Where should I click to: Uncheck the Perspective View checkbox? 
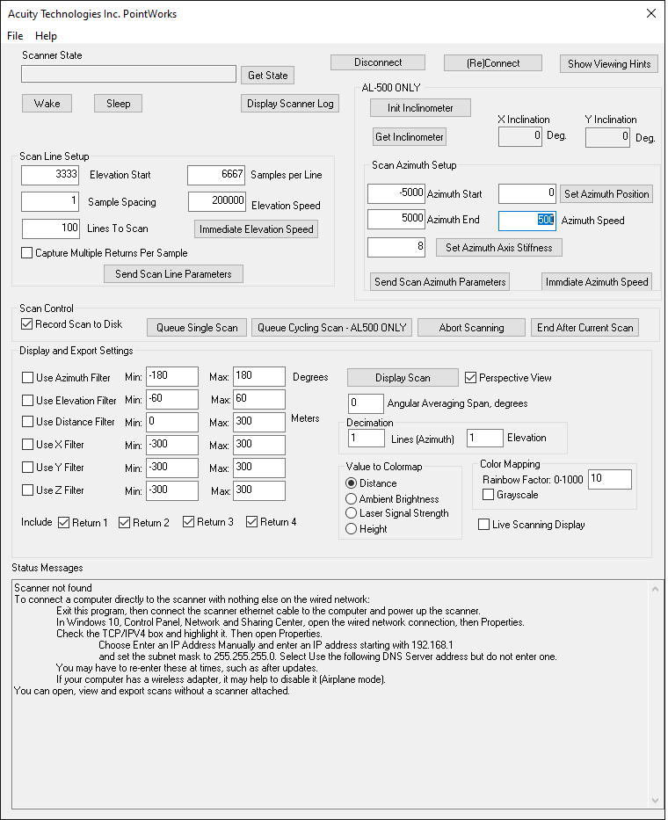pyautogui.click(x=470, y=377)
